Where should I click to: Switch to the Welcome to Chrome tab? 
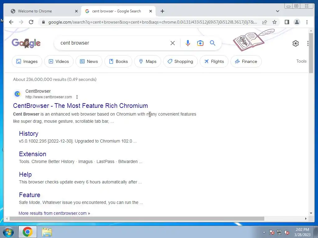[42, 11]
